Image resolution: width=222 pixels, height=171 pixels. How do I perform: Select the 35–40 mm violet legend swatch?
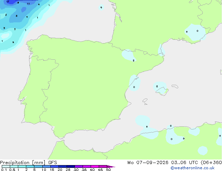87,166
